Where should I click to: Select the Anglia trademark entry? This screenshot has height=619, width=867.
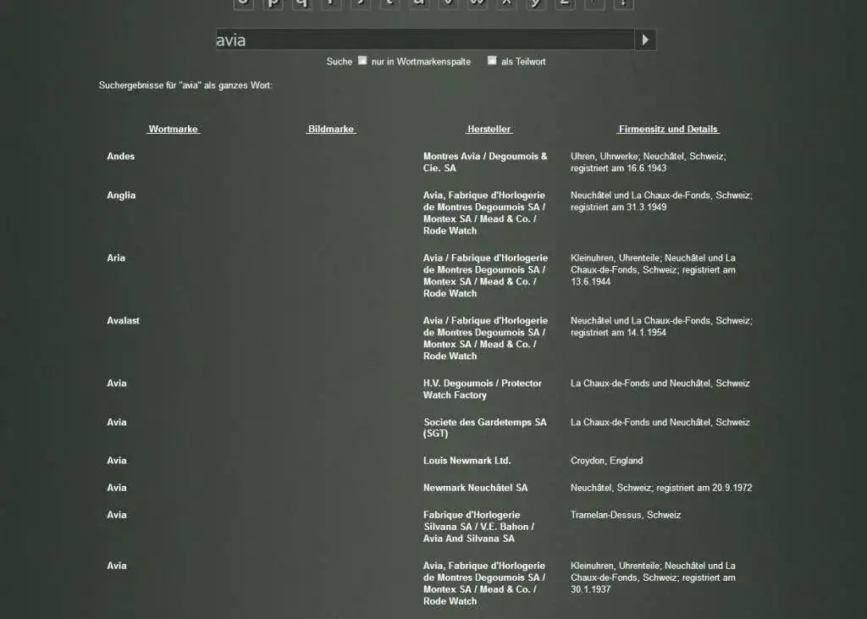121,196
